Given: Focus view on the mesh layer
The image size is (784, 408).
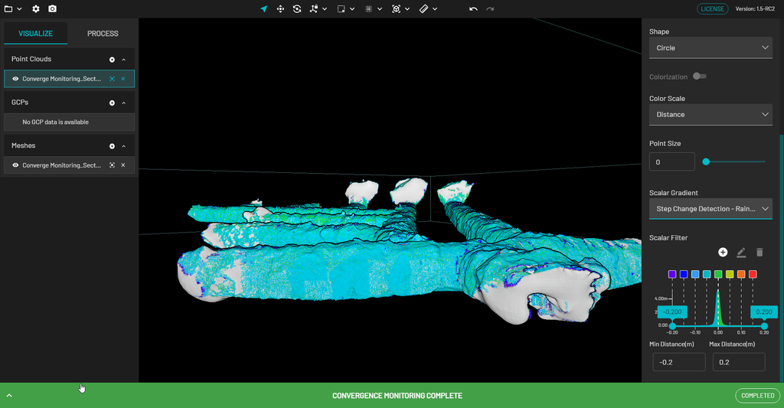Looking at the screenshot, I should [x=112, y=165].
